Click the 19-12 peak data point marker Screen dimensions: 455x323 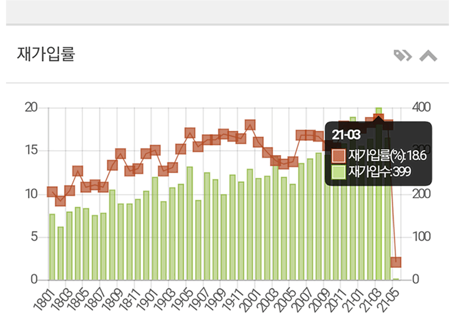(250, 125)
